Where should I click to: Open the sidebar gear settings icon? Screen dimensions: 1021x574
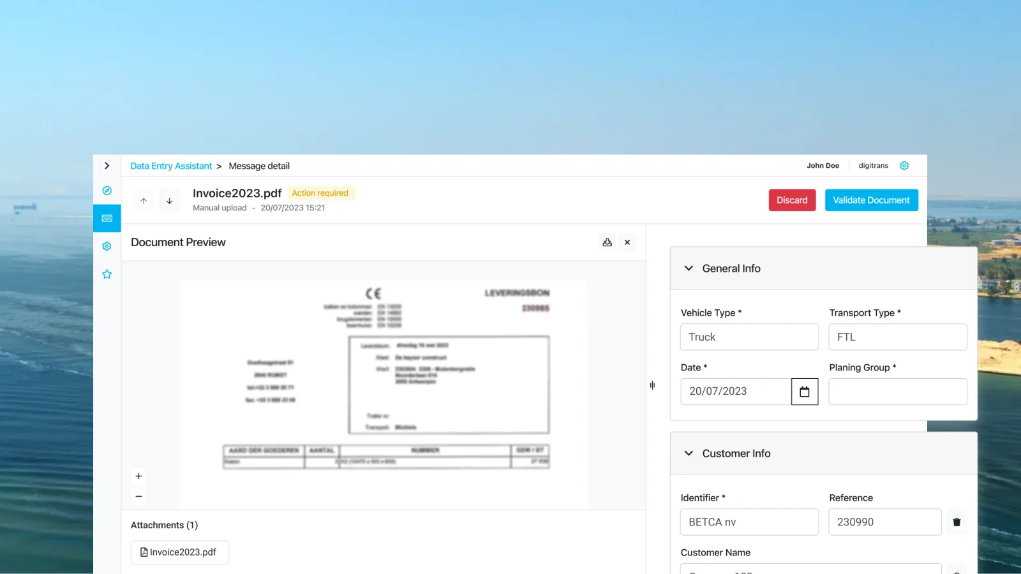coord(107,246)
